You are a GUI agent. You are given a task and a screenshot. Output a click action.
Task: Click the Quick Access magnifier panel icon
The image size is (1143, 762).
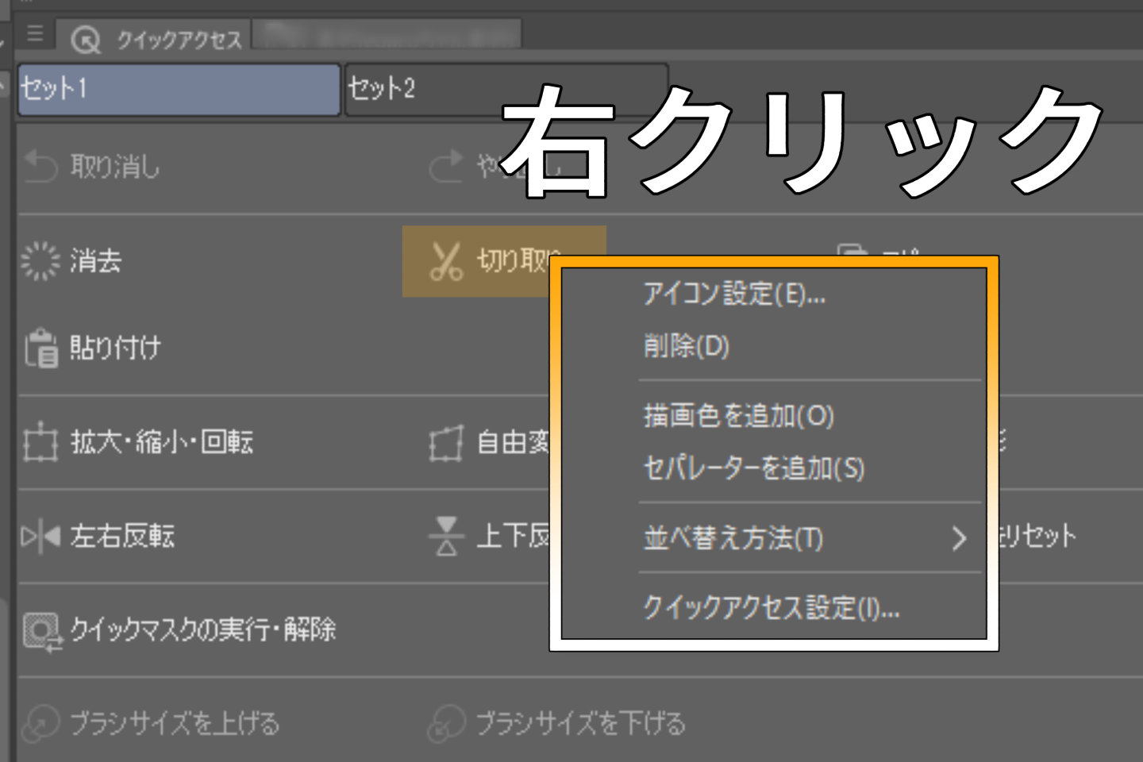(86, 38)
